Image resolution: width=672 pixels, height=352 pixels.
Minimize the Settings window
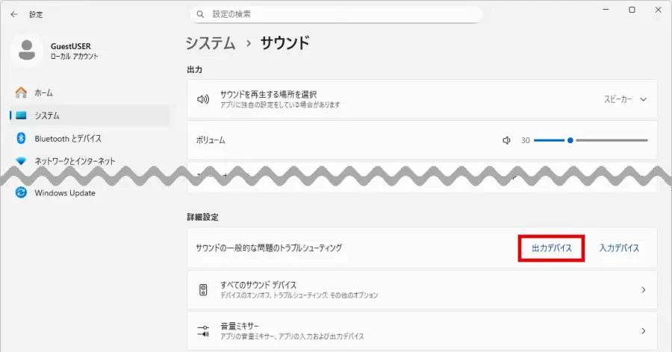pyautogui.click(x=606, y=10)
